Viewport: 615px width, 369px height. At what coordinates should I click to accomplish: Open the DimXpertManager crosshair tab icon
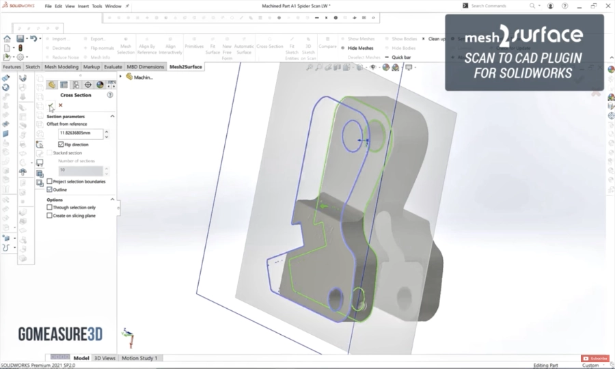[x=87, y=85]
